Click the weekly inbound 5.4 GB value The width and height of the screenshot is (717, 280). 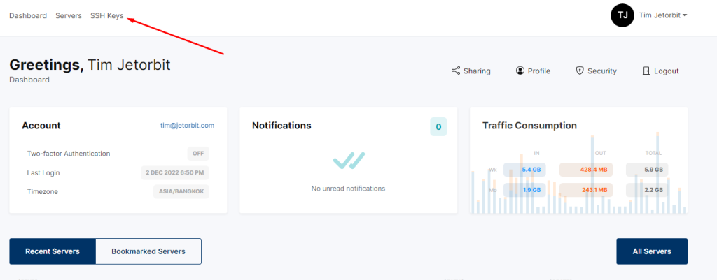[x=524, y=170]
